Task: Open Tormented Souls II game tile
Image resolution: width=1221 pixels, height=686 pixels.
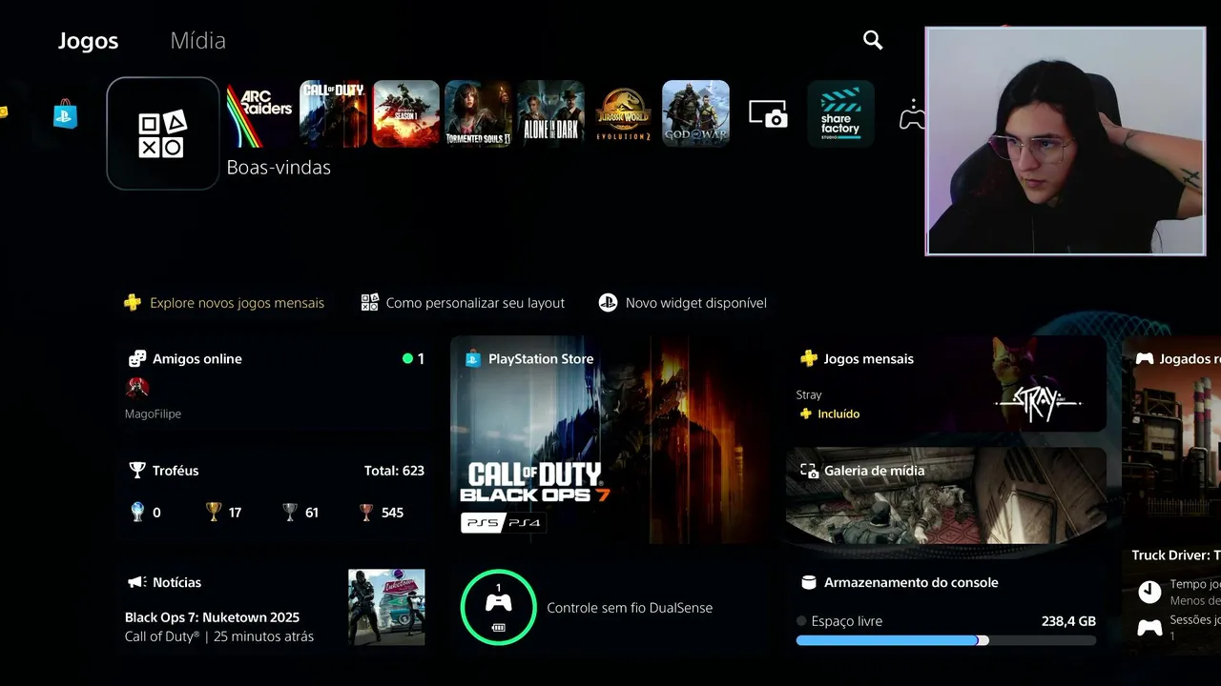Action: coord(478,114)
